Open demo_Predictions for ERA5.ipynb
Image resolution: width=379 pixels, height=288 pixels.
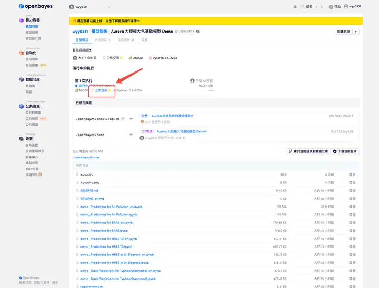[104, 231]
